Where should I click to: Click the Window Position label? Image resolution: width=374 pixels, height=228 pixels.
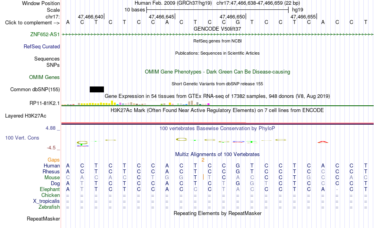pyautogui.click(x=41, y=3)
